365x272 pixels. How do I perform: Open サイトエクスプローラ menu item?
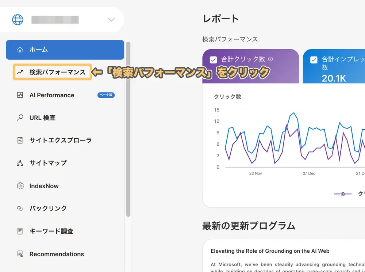[x=61, y=140]
